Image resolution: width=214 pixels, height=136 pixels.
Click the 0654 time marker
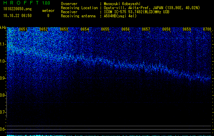point(85,29)
